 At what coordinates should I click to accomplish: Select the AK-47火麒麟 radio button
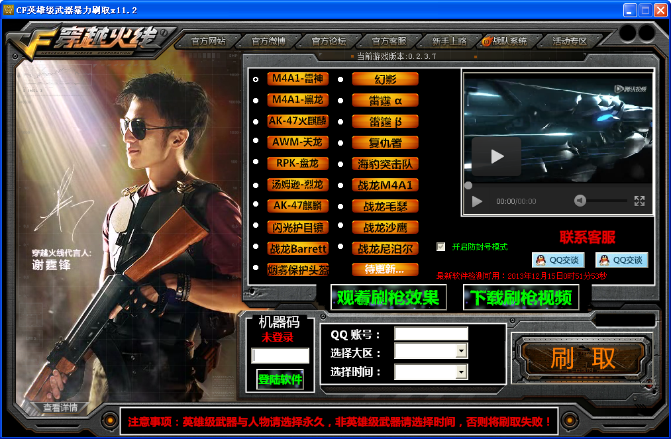click(256, 122)
